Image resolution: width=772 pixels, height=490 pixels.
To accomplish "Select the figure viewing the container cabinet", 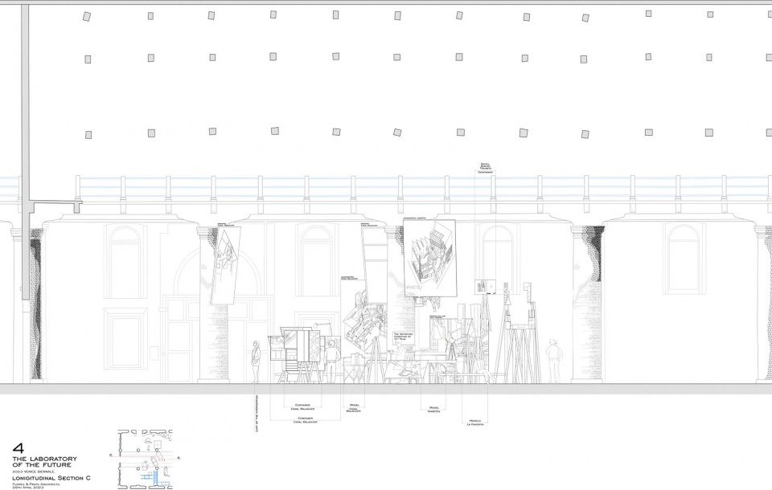I will (x=332, y=361).
